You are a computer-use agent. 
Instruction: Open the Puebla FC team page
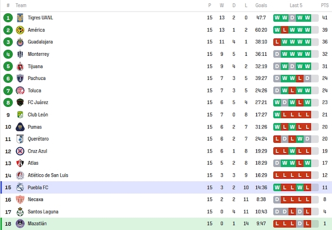tap(38, 188)
